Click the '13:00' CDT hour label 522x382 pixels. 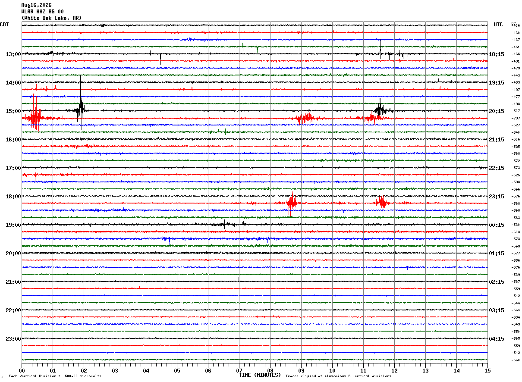[x=13, y=54]
